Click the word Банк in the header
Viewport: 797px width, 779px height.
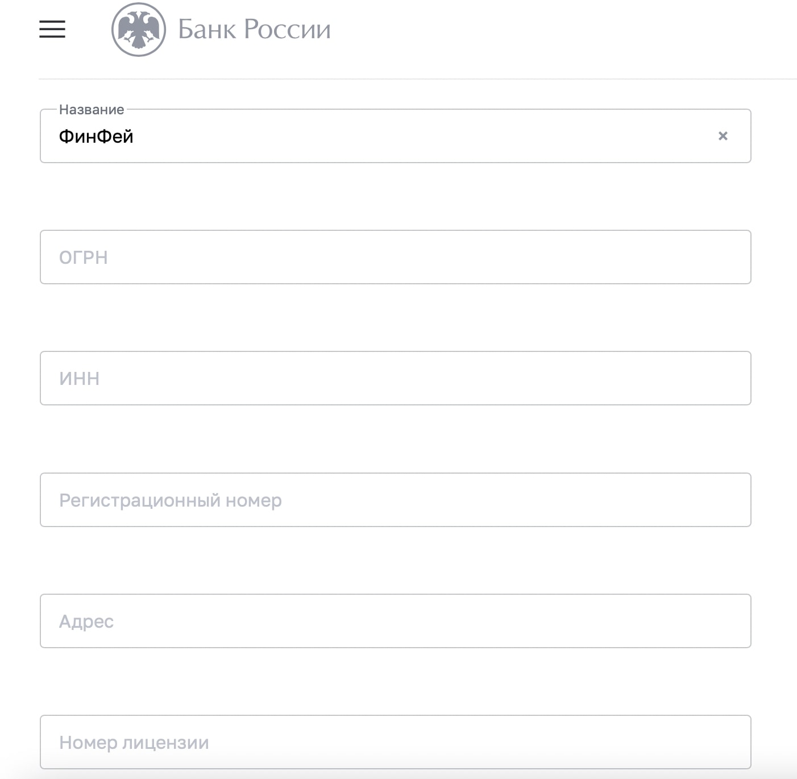(207, 29)
